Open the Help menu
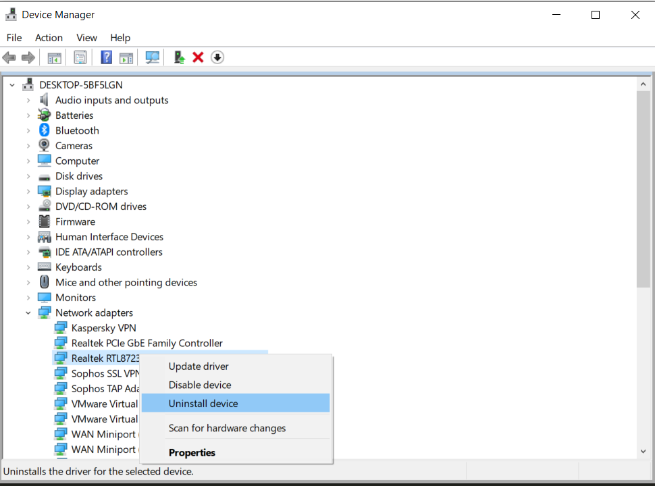The width and height of the screenshot is (655, 486). [x=120, y=38]
